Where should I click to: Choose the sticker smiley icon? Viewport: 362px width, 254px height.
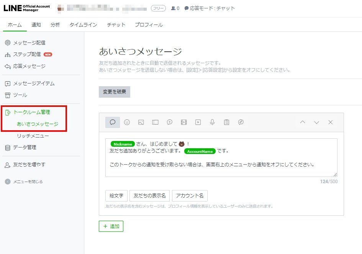127,122
